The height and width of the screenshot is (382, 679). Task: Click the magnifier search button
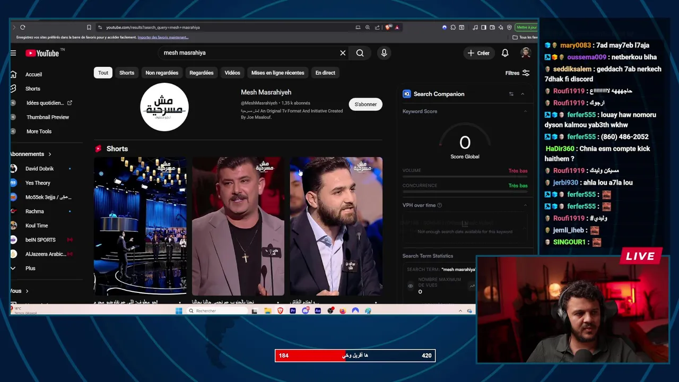click(x=360, y=53)
